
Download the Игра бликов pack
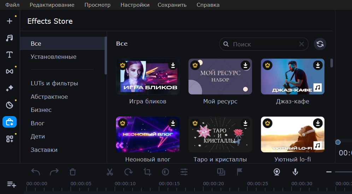click(x=173, y=65)
